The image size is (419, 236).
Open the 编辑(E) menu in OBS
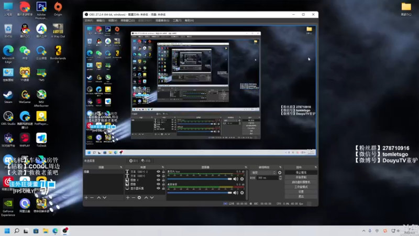(101, 20)
